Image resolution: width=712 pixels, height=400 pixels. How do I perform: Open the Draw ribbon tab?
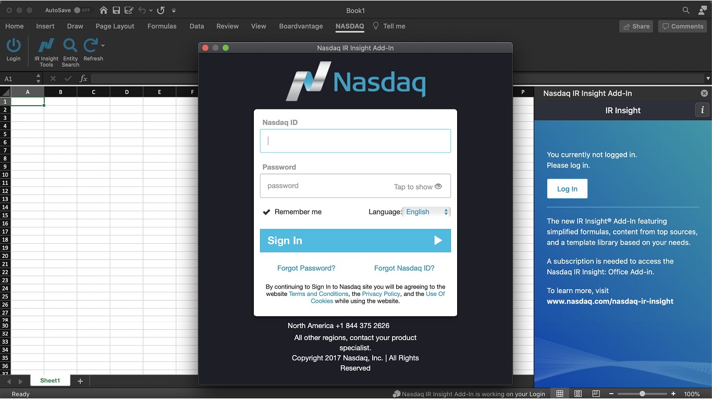click(75, 26)
